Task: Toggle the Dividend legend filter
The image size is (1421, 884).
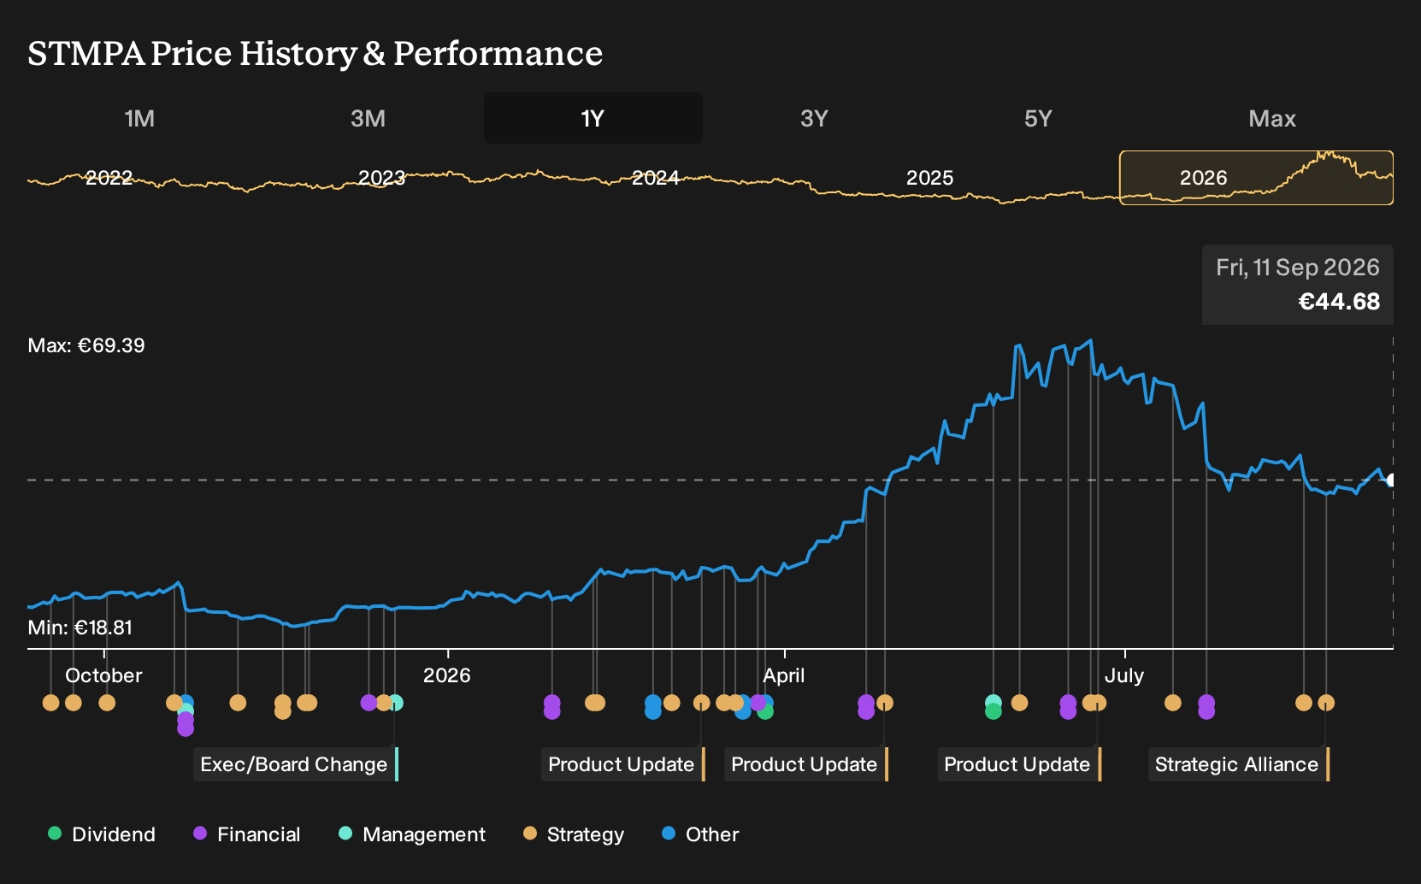Action: [x=102, y=834]
